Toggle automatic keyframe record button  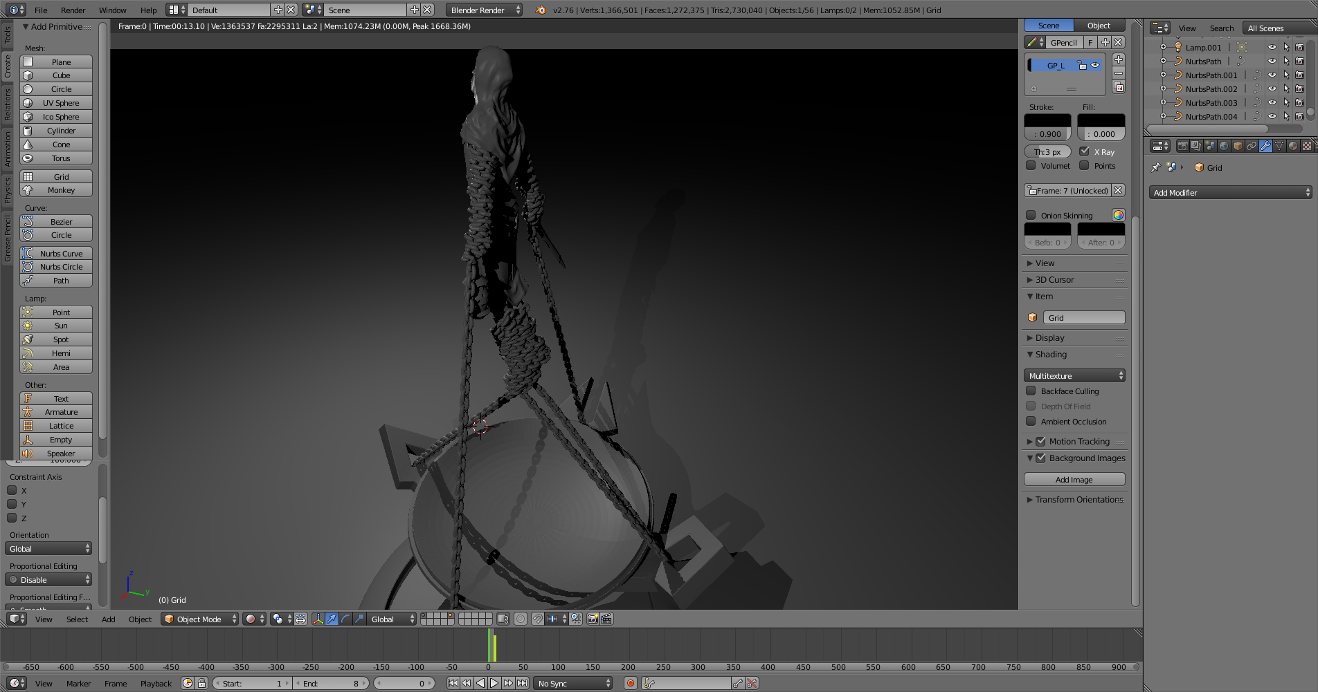coord(630,683)
